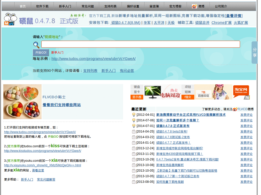Viewport: 261px width, 195px height.
Task: Open 公司简介 in navigation bar
Action: tap(221, 6)
